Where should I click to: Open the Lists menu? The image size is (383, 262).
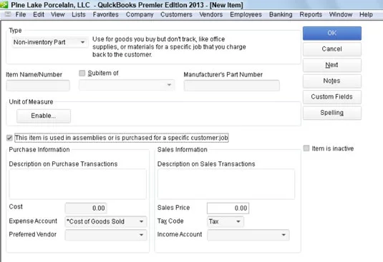tap(79, 14)
